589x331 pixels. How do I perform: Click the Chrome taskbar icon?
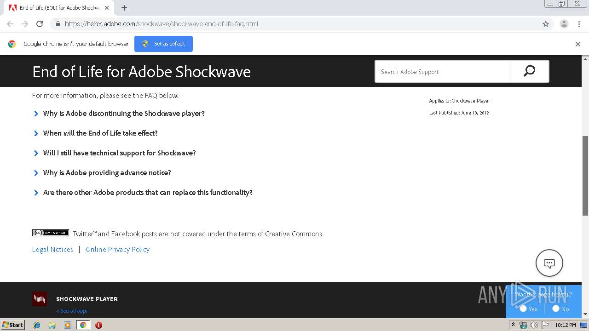click(x=83, y=325)
